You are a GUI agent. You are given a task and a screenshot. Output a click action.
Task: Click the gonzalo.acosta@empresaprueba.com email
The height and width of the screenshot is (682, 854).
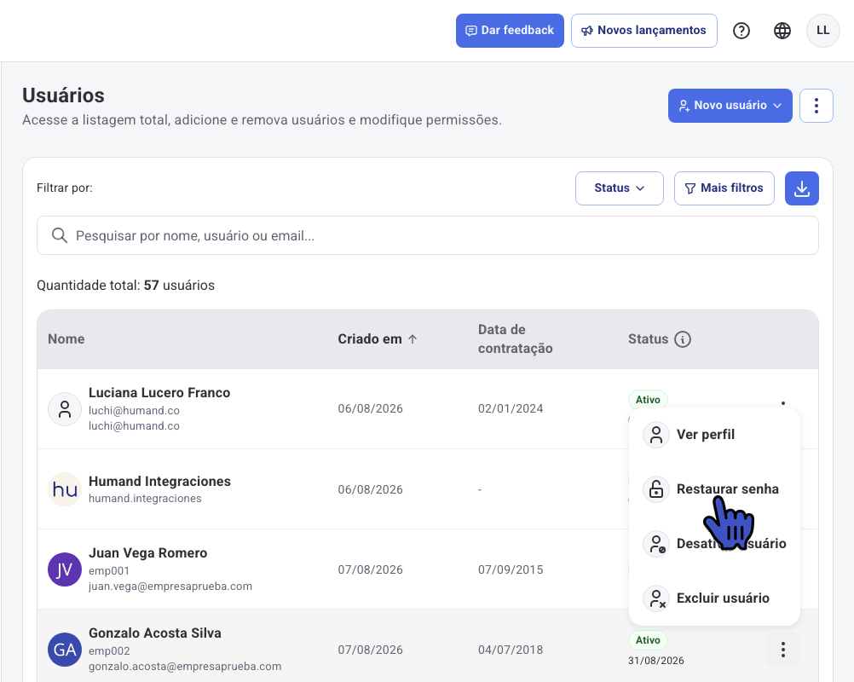(185, 666)
